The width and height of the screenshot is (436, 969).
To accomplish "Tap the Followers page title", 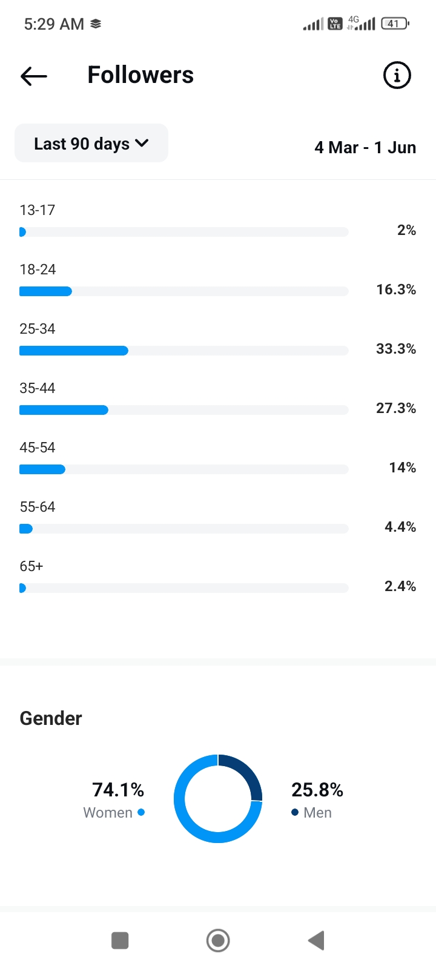I will click(140, 75).
